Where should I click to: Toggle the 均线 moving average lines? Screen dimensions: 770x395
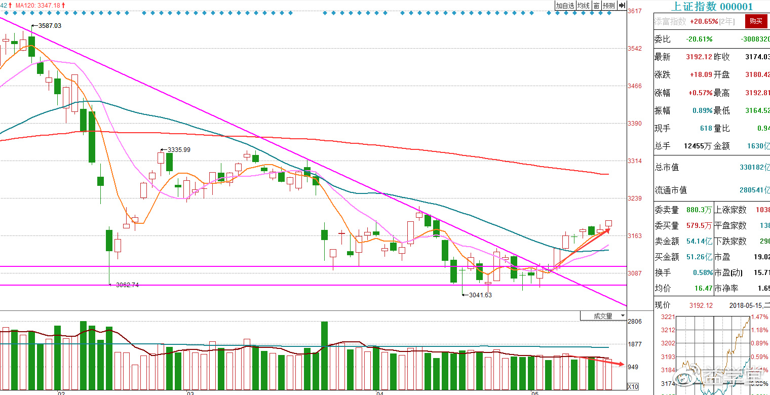tap(584, 6)
